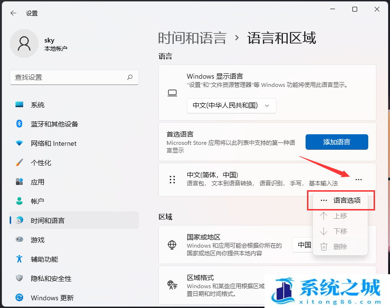Open the three-dot menu for 中文(简体，中国)
The width and height of the screenshot is (390, 308).
(x=359, y=180)
